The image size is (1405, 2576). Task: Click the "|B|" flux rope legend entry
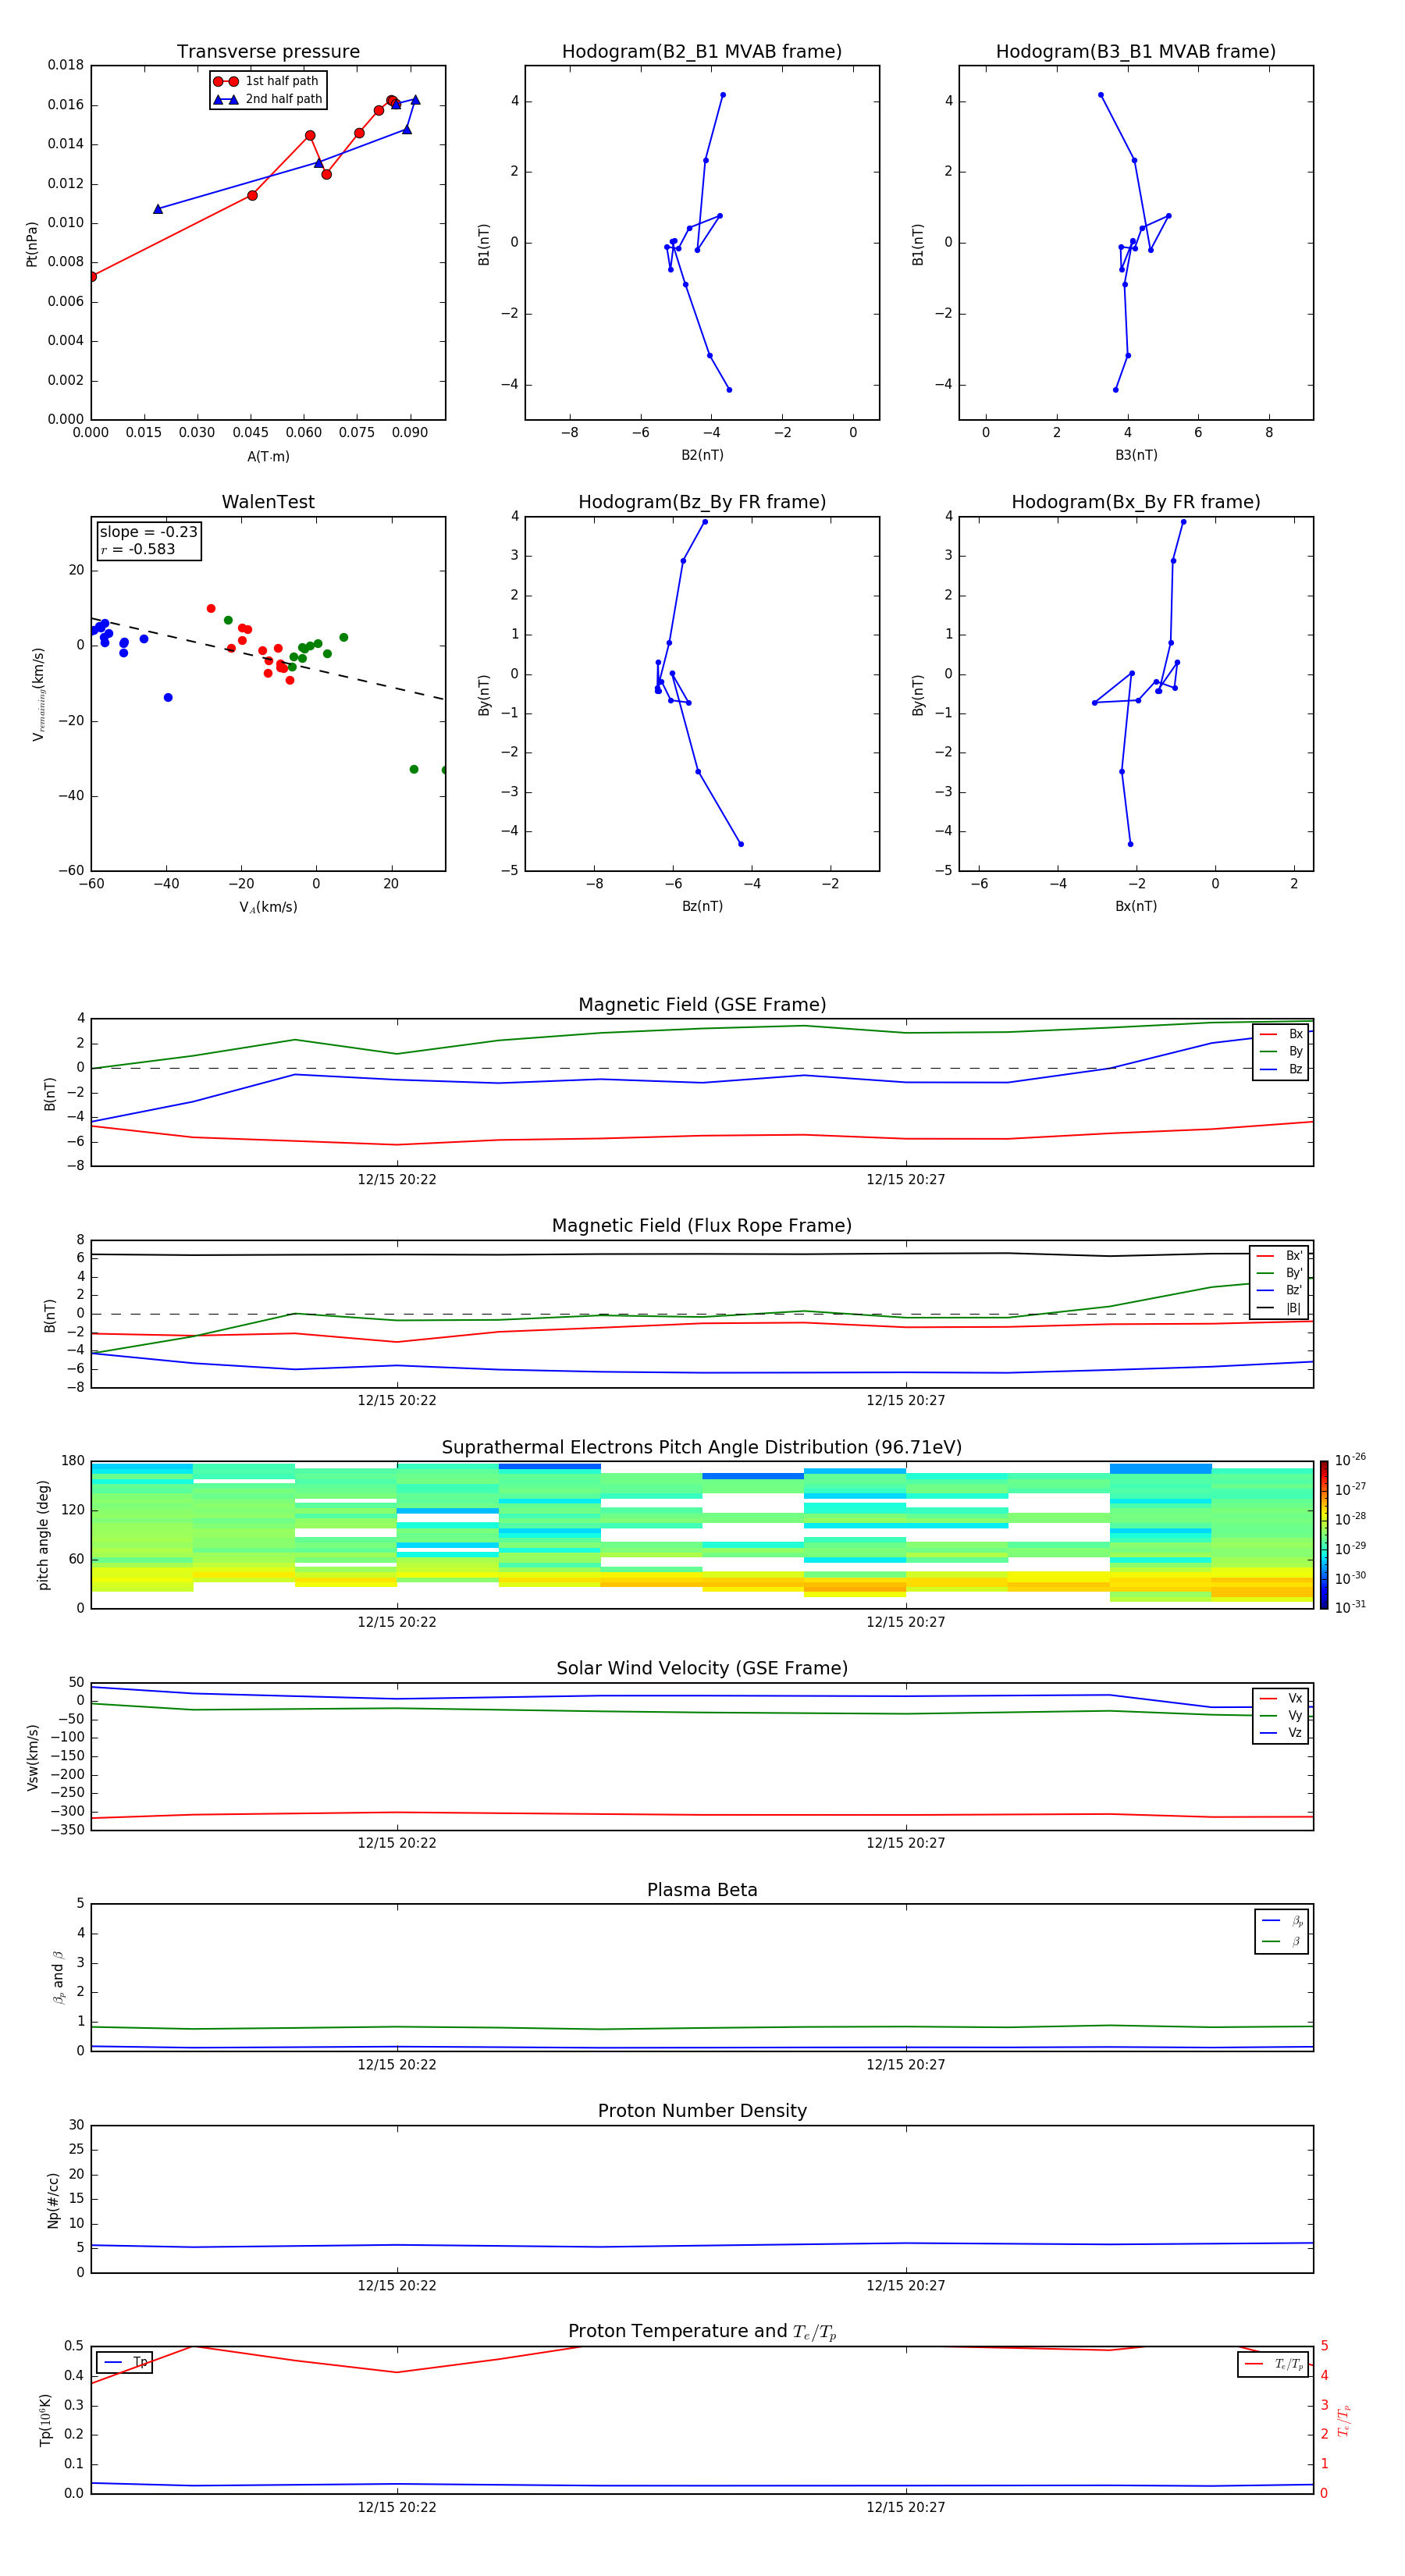[x=1279, y=1308]
